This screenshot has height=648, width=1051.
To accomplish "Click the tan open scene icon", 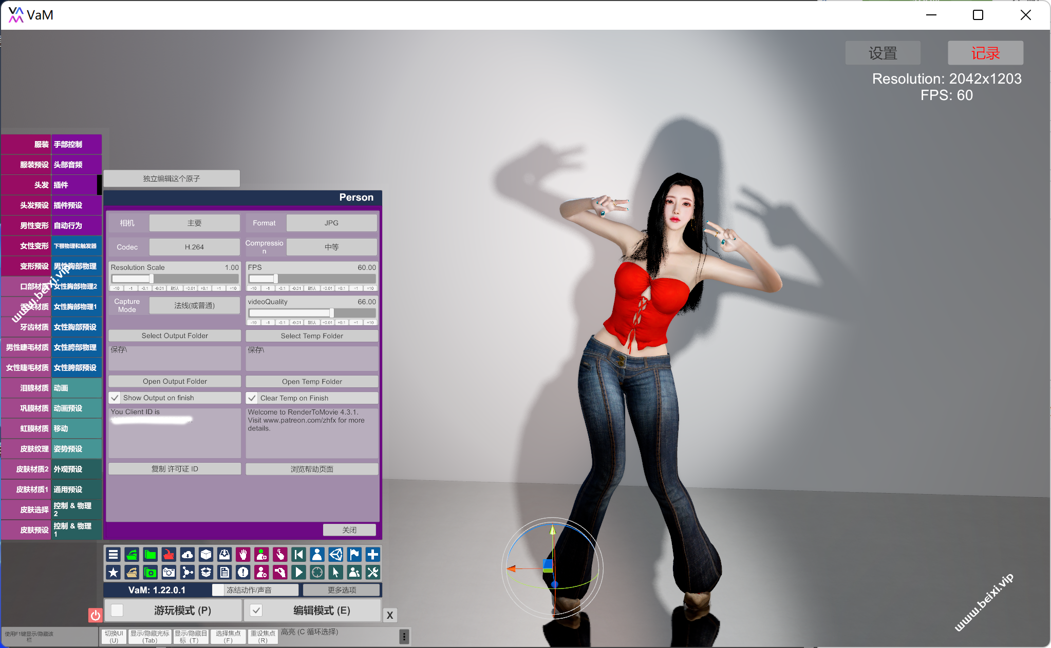I will (x=132, y=573).
